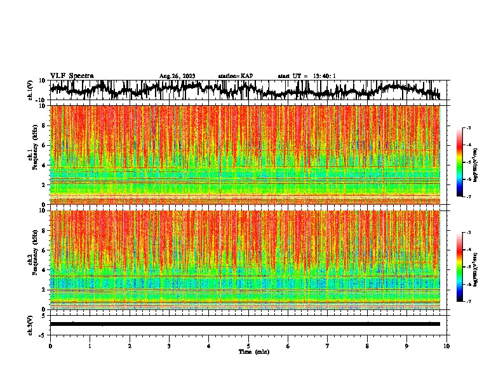Click the ch.2 spectrogram panel

coord(245,260)
